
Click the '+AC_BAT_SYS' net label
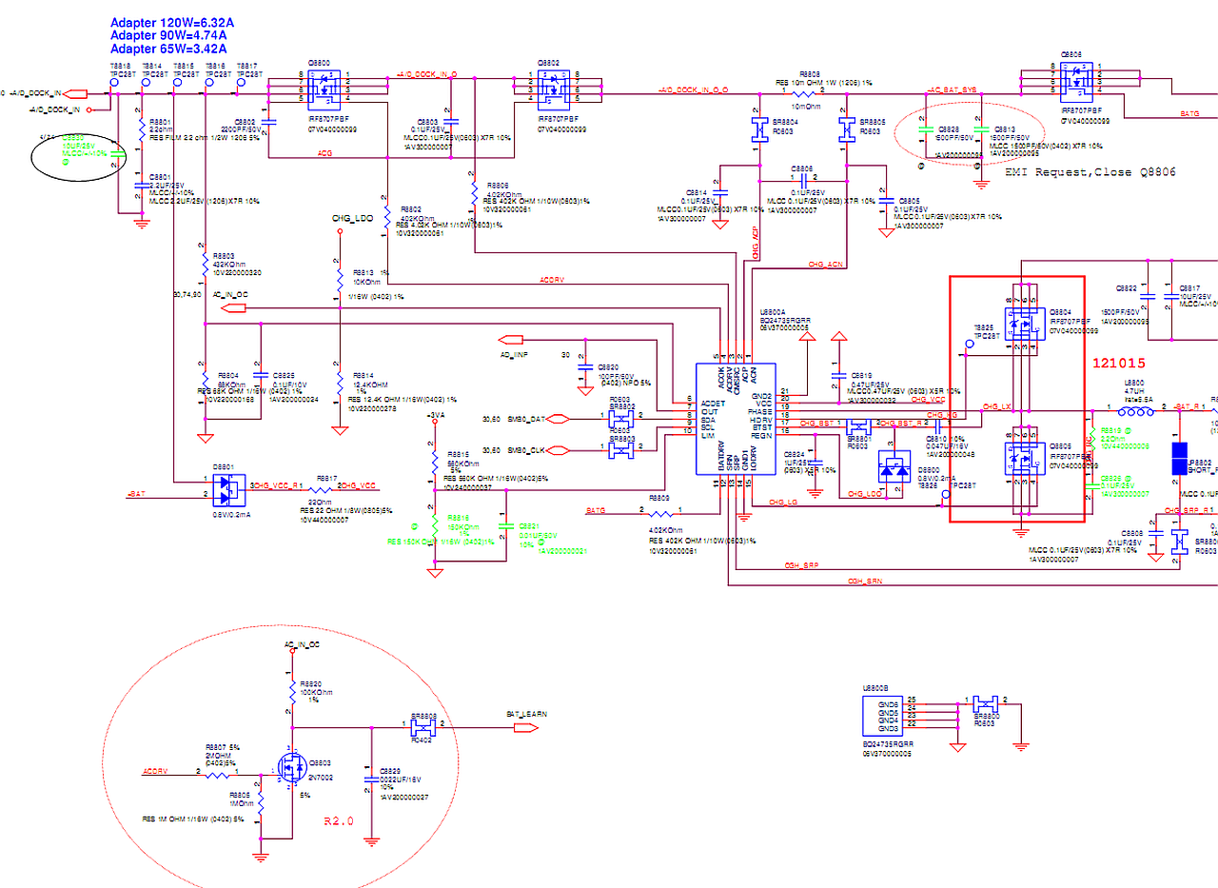pyautogui.click(x=950, y=89)
